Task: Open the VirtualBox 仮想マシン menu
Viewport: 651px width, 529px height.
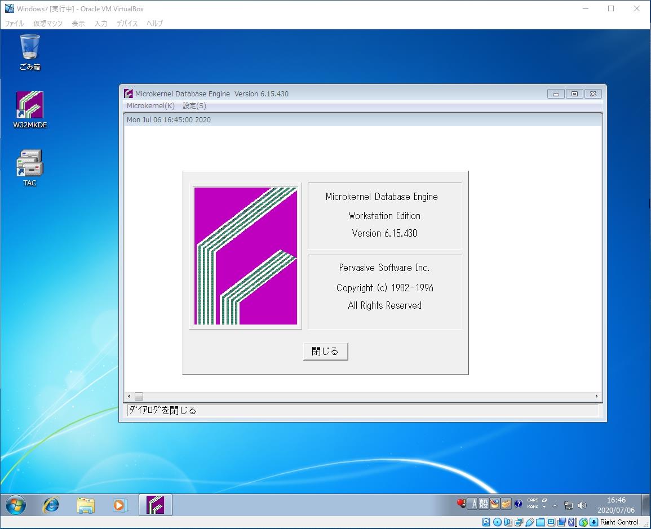Action: click(48, 23)
